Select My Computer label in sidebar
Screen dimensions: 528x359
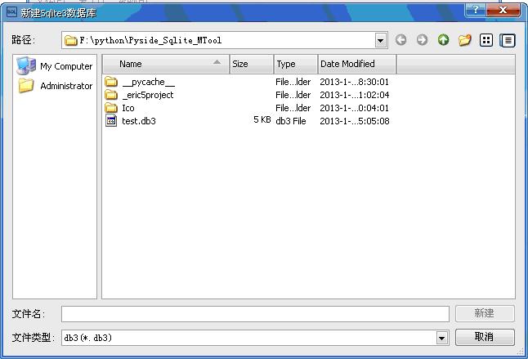point(66,66)
